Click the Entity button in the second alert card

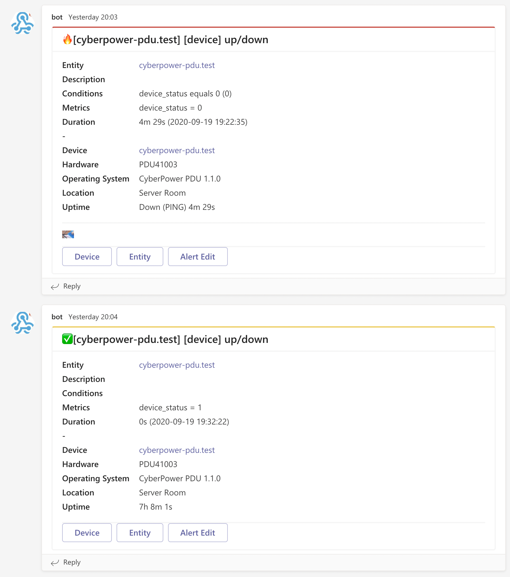(x=140, y=533)
